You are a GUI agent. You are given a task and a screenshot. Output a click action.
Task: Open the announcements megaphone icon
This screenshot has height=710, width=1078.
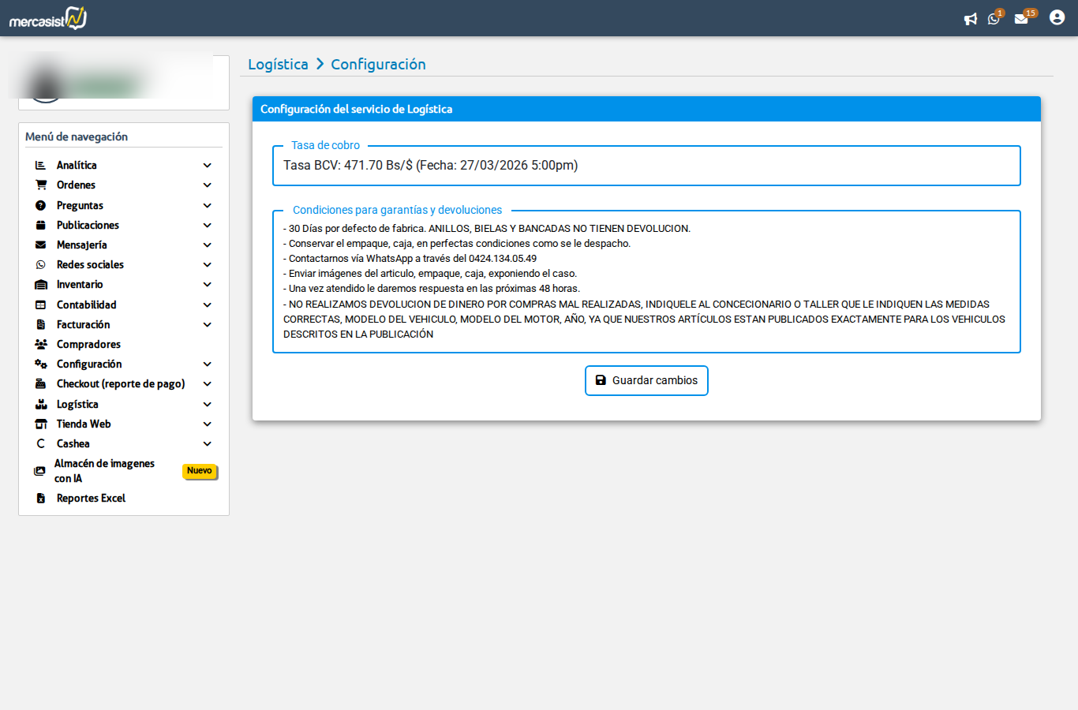tap(971, 18)
